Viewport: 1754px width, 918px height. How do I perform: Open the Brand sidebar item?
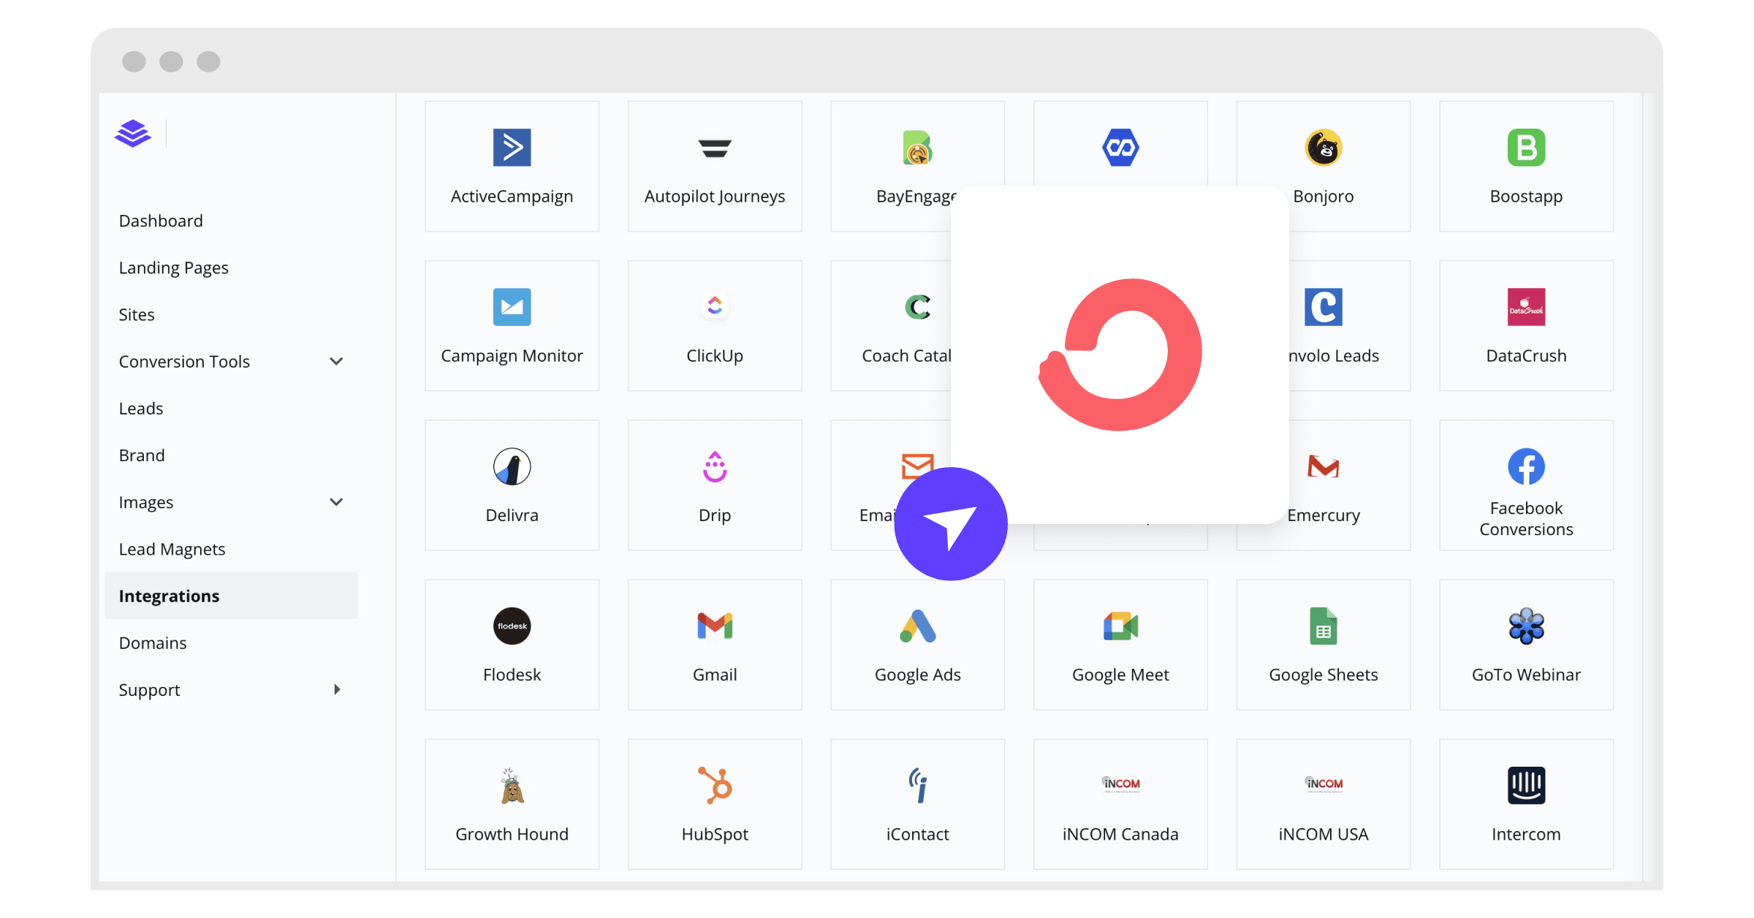coord(142,455)
